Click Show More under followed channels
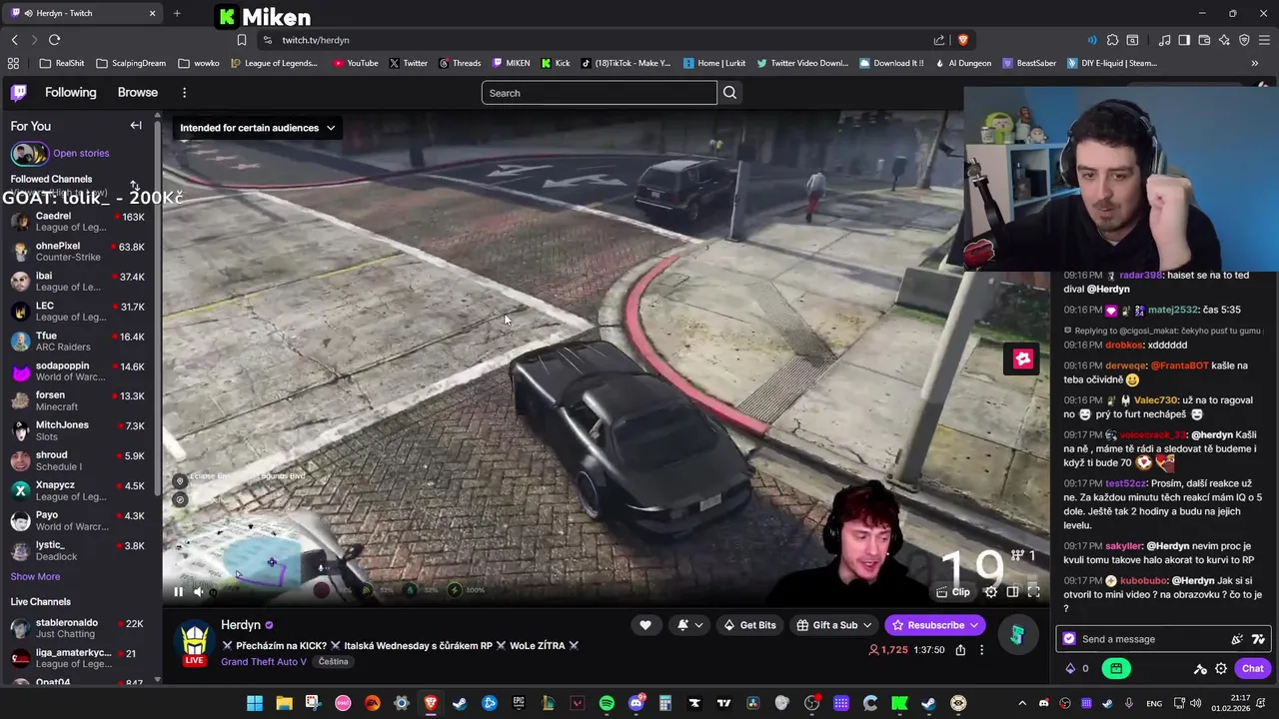The height and width of the screenshot is (719, 1279). click(x=35, y=576)
